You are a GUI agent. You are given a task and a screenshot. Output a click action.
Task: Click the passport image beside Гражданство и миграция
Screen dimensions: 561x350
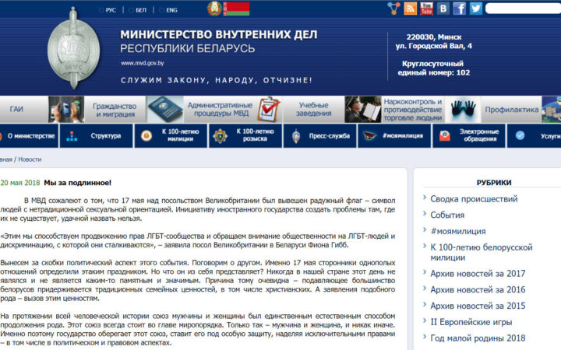[165, 110]
